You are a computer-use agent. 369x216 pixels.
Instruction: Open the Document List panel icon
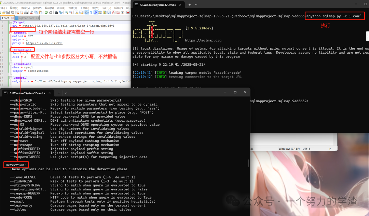[109, 12]
